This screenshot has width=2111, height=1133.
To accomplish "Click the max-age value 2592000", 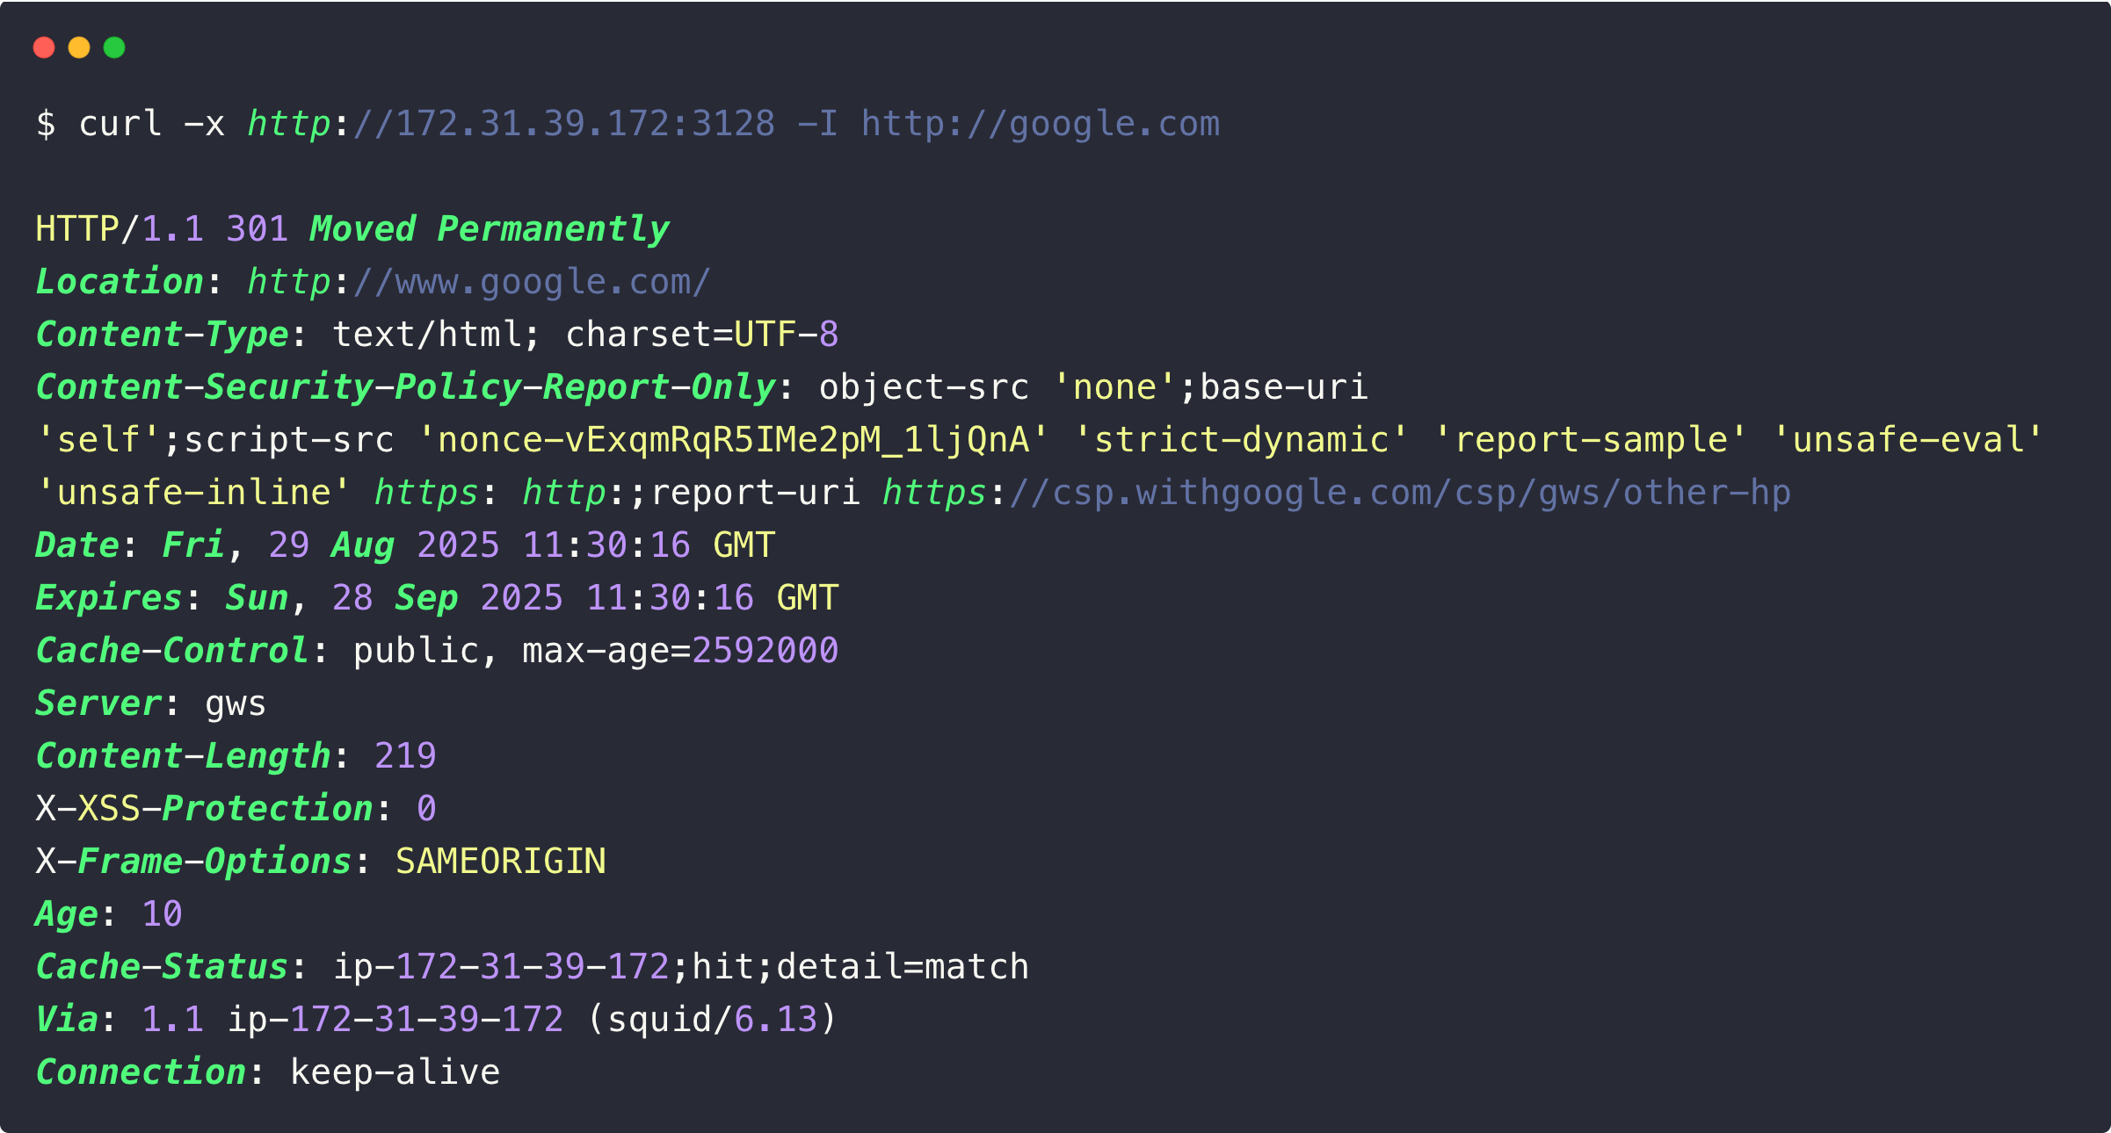I will (765, 651).
